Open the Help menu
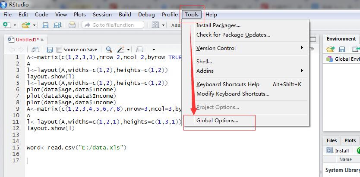 click(x=211, y=15)
